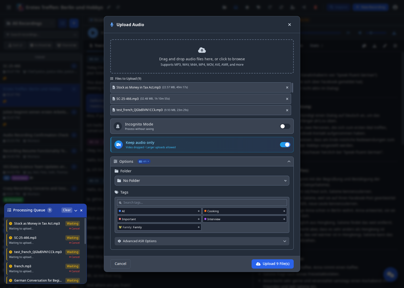Disable the Keep audio only switch
The image size is (404, 288).
pos(285,145)
